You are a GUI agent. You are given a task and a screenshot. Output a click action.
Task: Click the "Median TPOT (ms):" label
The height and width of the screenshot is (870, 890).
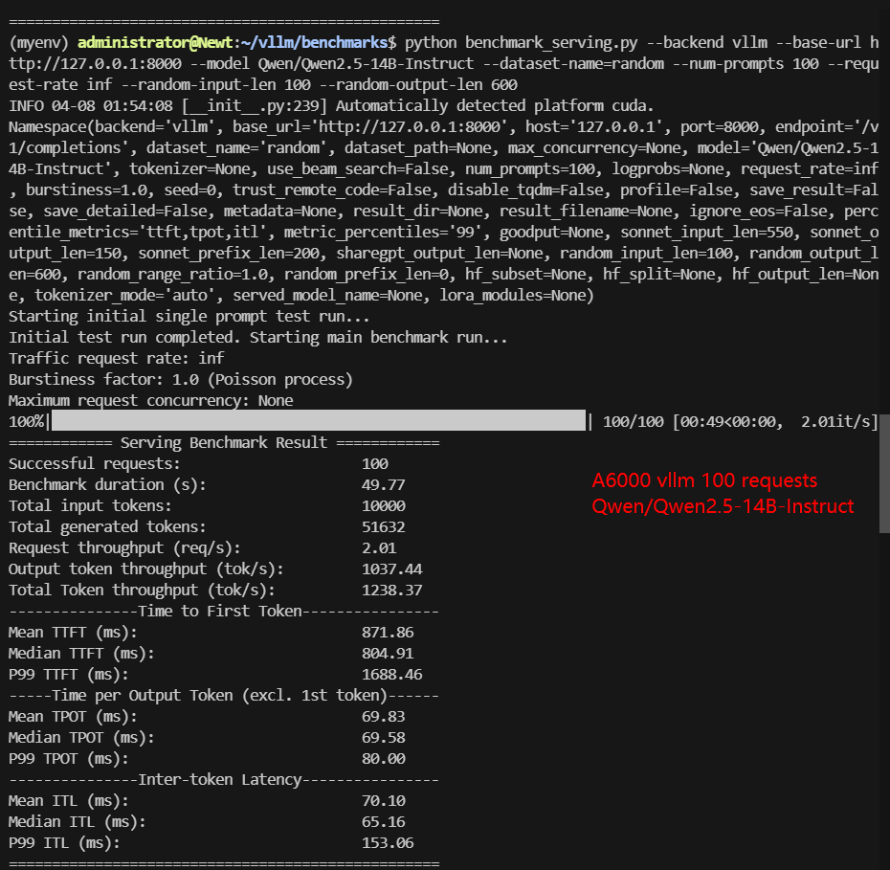coord(81,738)
